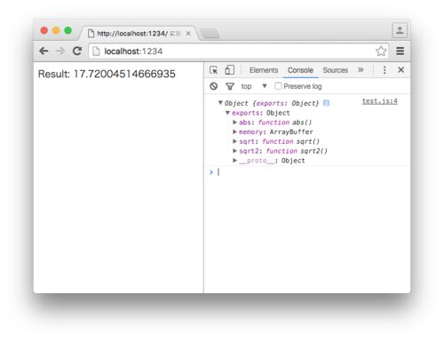444x341 pixels.
Task: Open the Chrome user profile button
Action: (400, 30)
